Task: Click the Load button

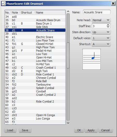Action: click(x=10, y=130)
